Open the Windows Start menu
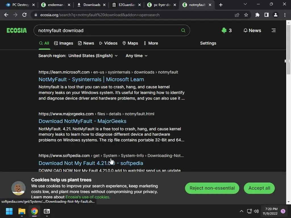The width and height of the screenshot is (291, 218). 9,211
